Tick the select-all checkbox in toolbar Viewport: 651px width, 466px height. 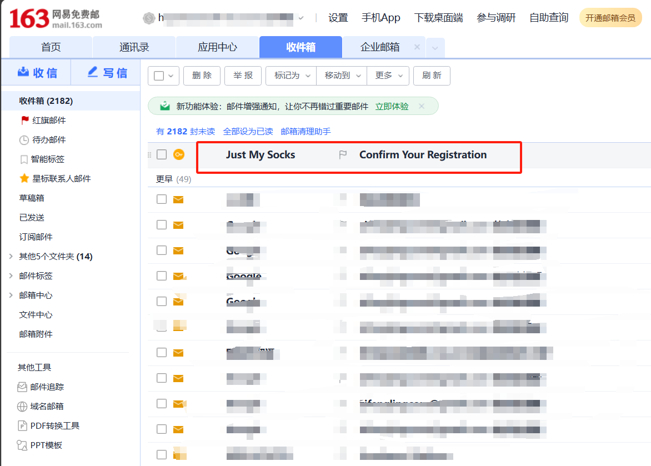pos(159,76)
